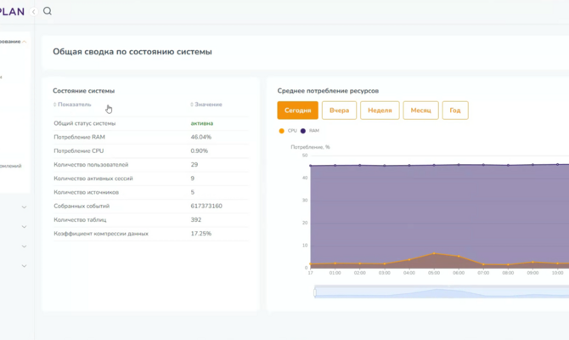The width and height of the screenshot is (569, 340).
Task: Show resource usage for Месяц
Action: 421,110
